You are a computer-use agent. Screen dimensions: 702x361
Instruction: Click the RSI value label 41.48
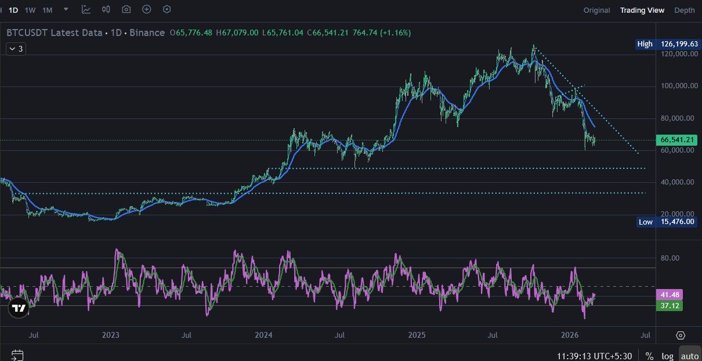670,295
